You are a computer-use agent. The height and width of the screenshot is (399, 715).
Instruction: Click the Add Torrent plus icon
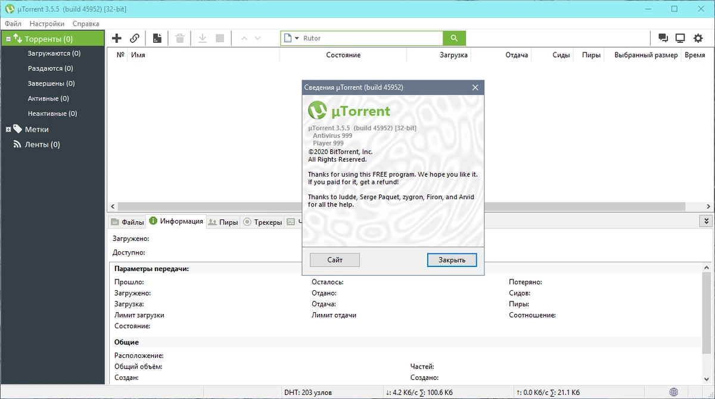(x=117, y=38)
